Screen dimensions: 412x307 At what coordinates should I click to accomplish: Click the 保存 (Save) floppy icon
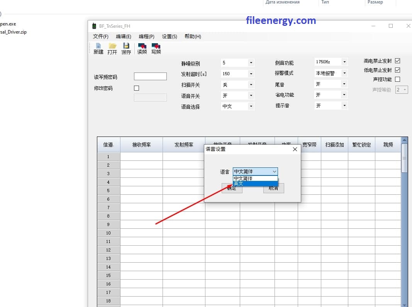[126, 49]
